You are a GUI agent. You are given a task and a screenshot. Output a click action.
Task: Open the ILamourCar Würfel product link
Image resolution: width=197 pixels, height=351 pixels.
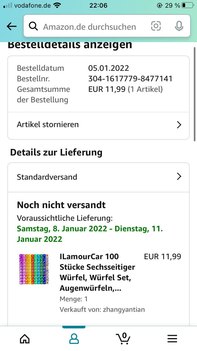click(97, 272)
